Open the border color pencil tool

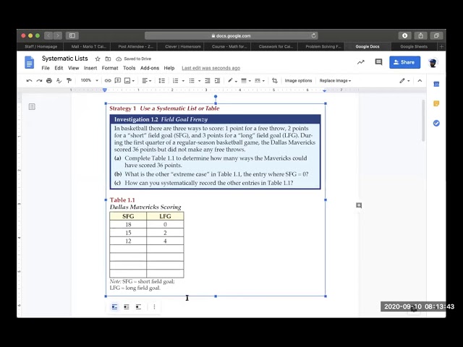pos(232,80)
